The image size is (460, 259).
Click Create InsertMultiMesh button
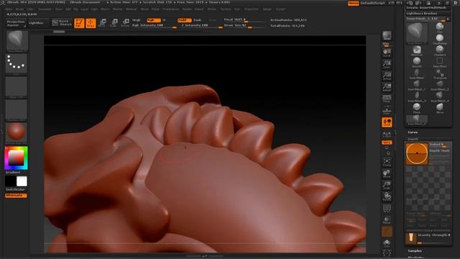coord(428,8)
